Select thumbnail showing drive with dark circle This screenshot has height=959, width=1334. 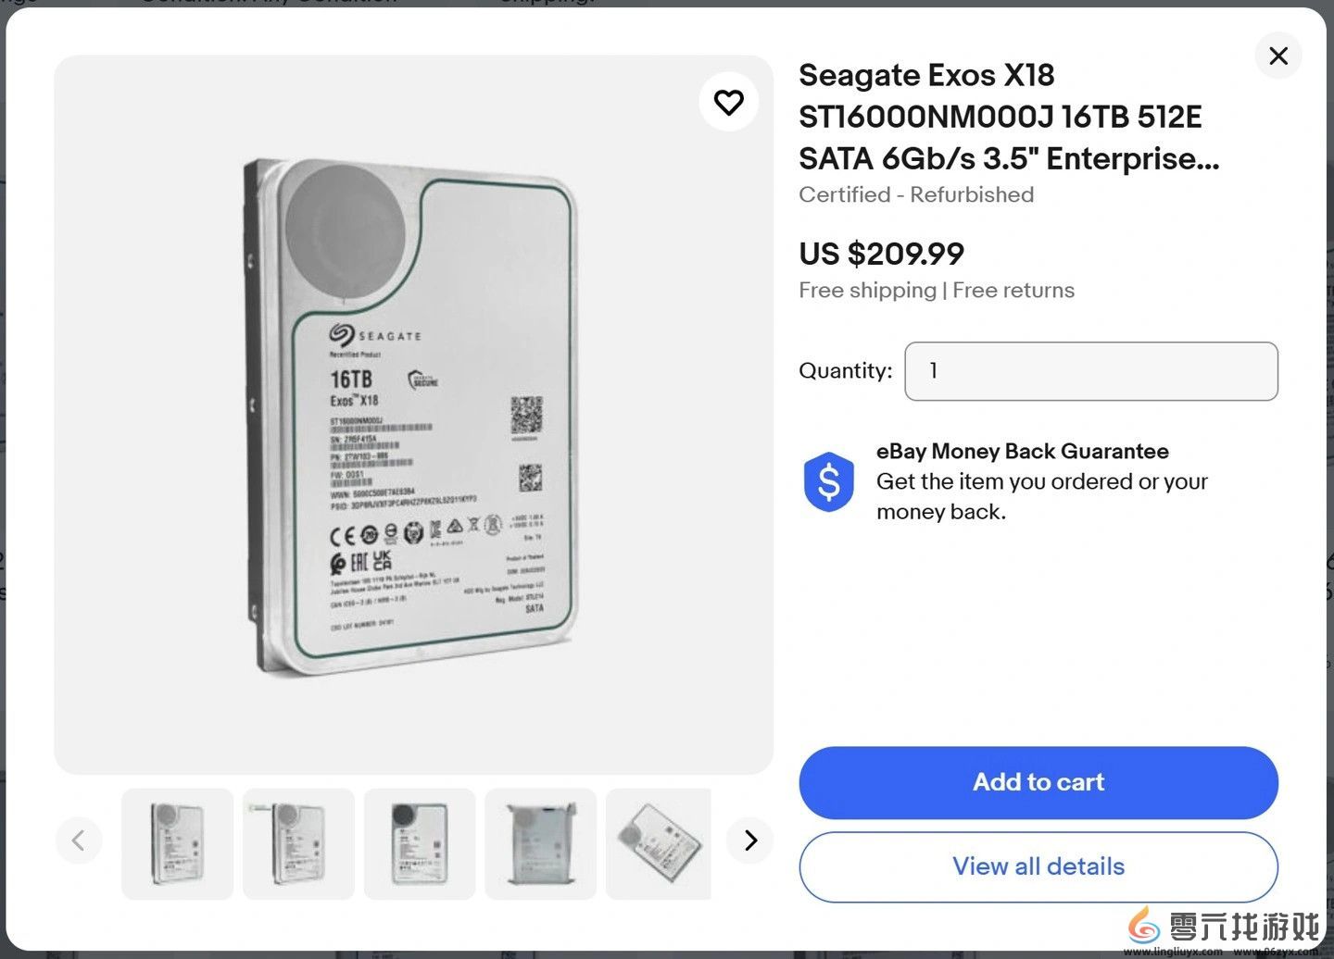tap(420, 843)
